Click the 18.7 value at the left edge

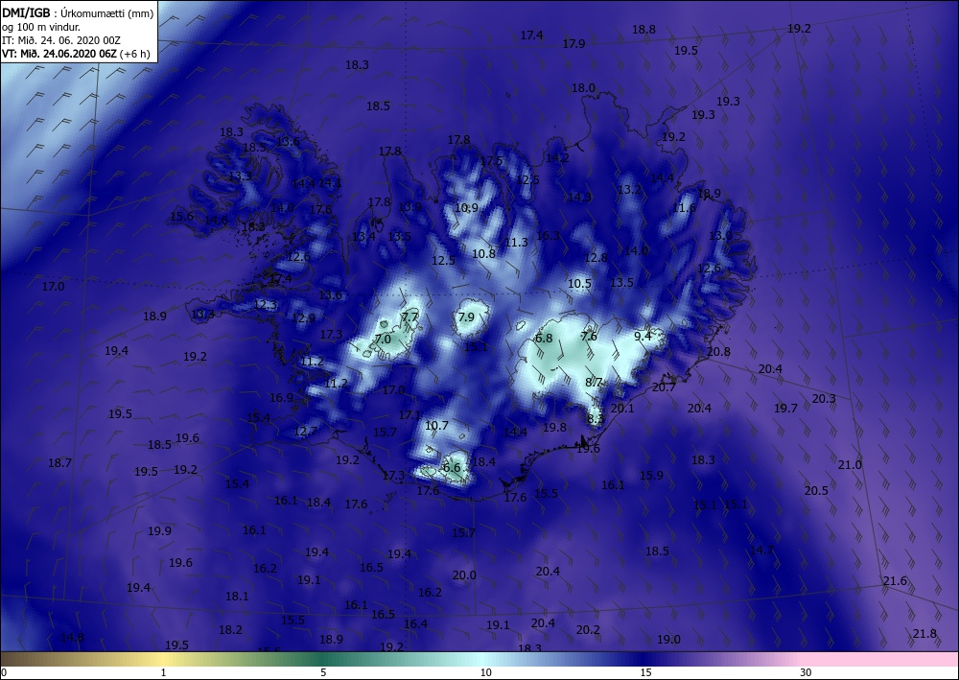59,463
